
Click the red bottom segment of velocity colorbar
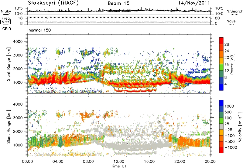[x=221, y=150]
